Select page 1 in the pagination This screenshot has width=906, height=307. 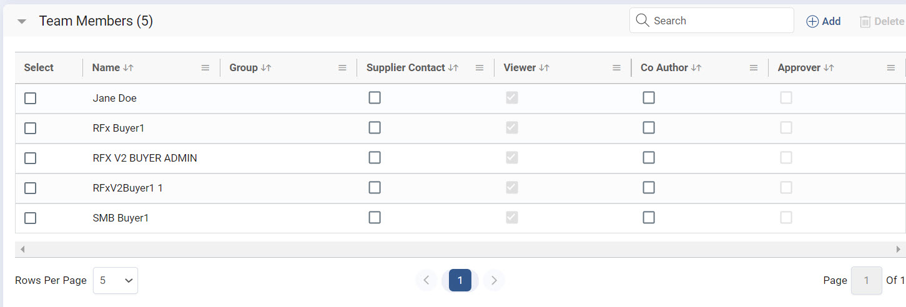tap(460, 281)
